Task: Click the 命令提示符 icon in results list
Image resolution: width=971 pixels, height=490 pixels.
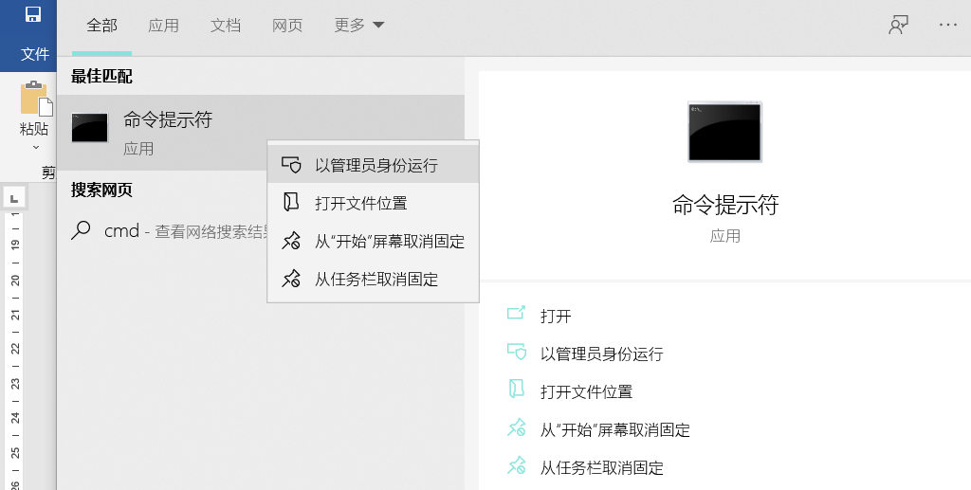Action: (90, 127)
